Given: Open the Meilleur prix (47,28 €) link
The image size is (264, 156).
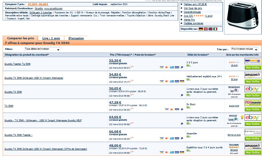Looking at the screenshot, I should [x=195, y=4].
